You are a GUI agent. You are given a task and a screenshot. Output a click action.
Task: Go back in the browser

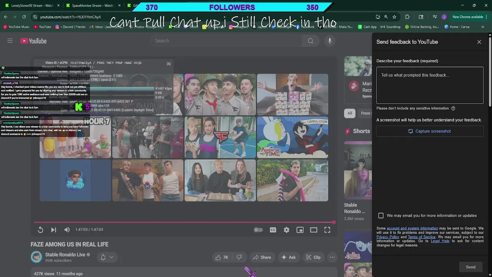pyautogui.click(x=6, y=17)
